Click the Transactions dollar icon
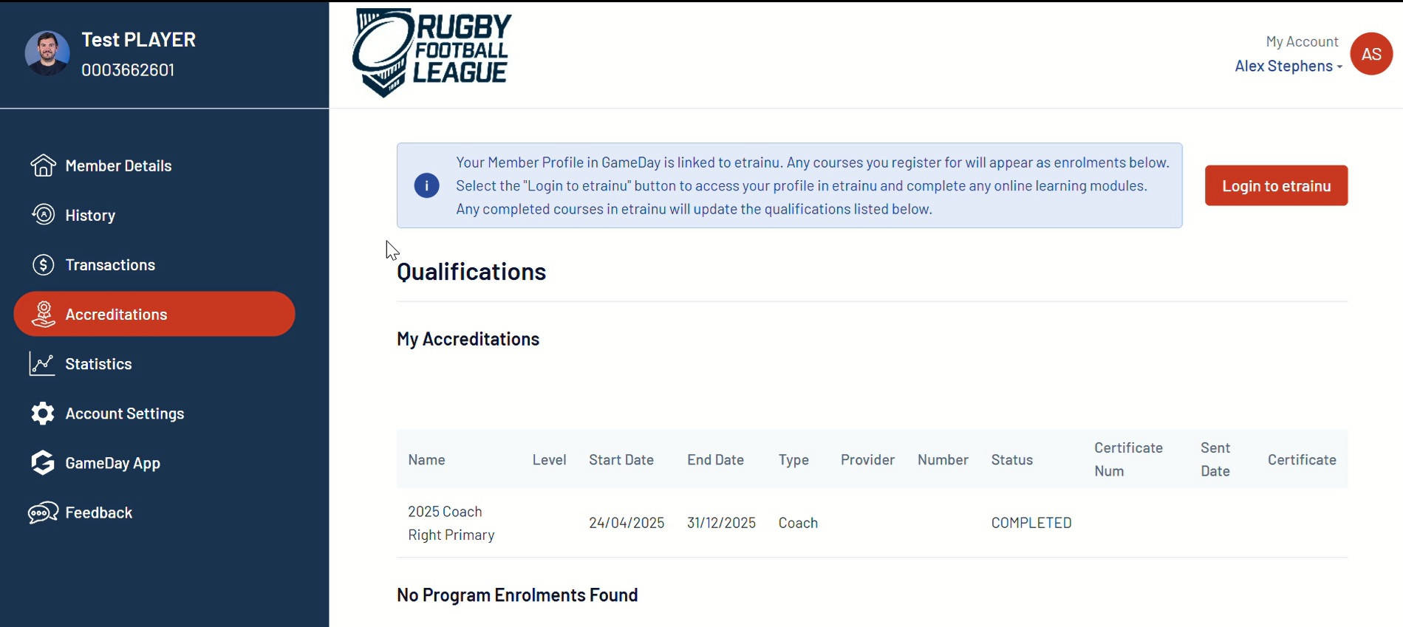The image size is (1403, 627). [x=43, y=264]
